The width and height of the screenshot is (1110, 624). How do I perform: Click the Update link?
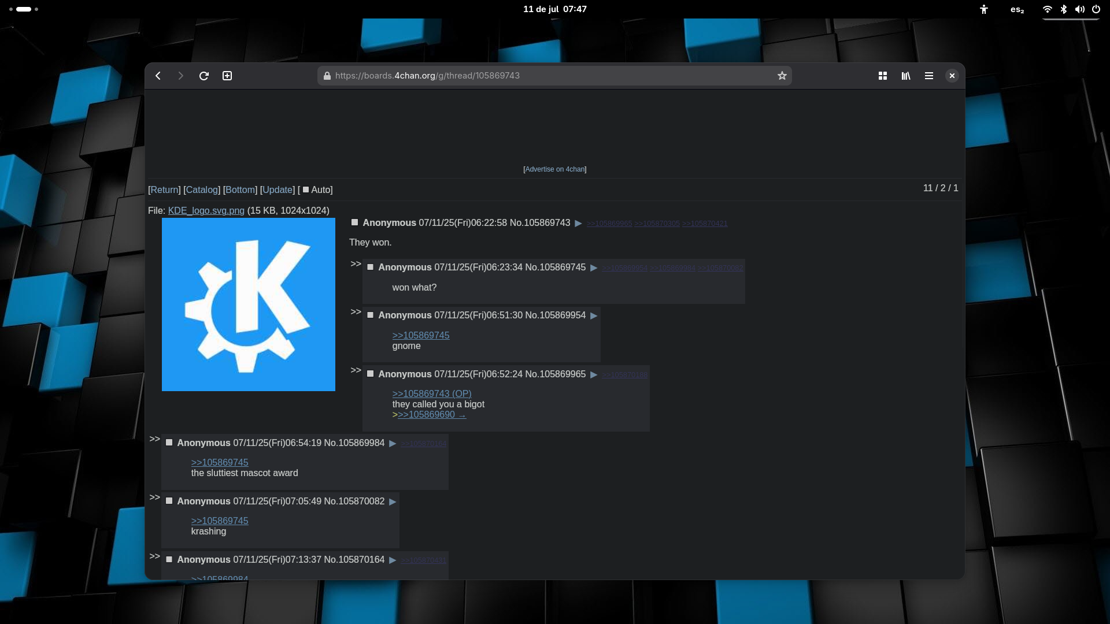click(x=277, y=190)
